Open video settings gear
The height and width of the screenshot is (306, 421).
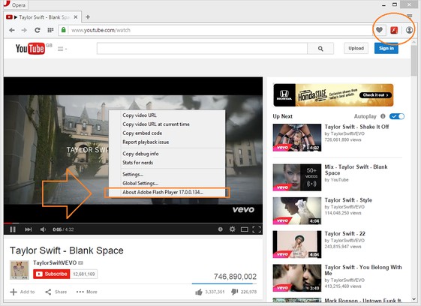(x=232, y=229)
